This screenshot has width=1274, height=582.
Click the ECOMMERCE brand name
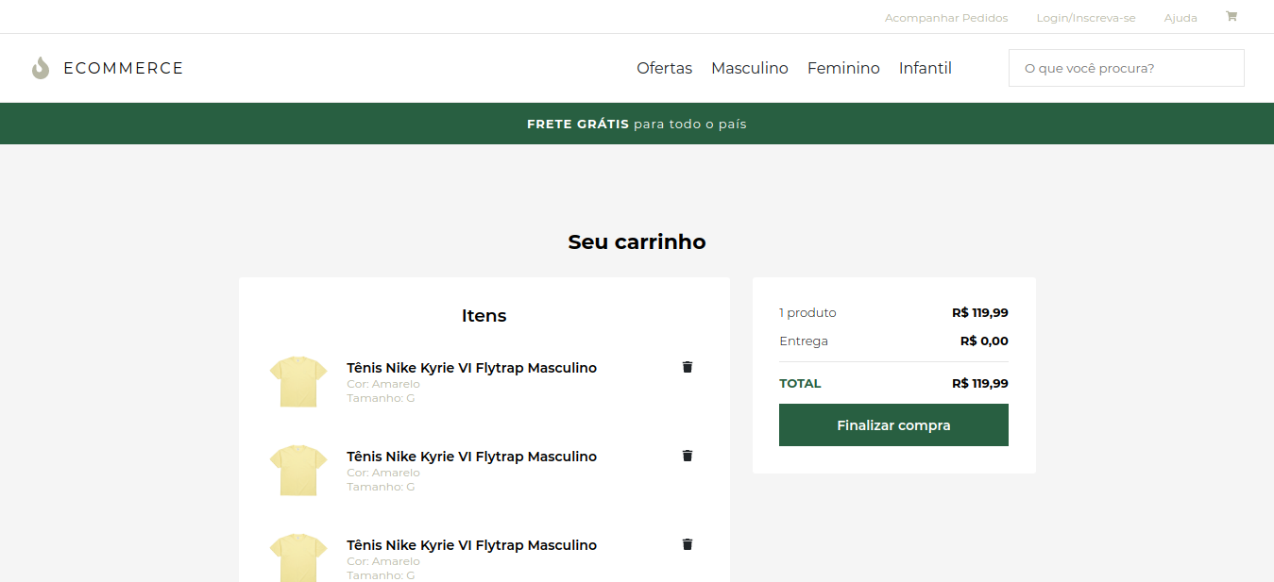click(x=124, y=68)
